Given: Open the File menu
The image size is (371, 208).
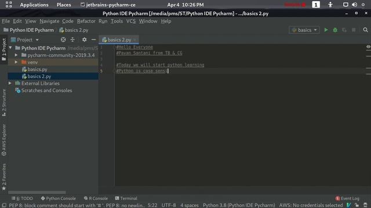Looking at the screenshot, I should (6, 21).
